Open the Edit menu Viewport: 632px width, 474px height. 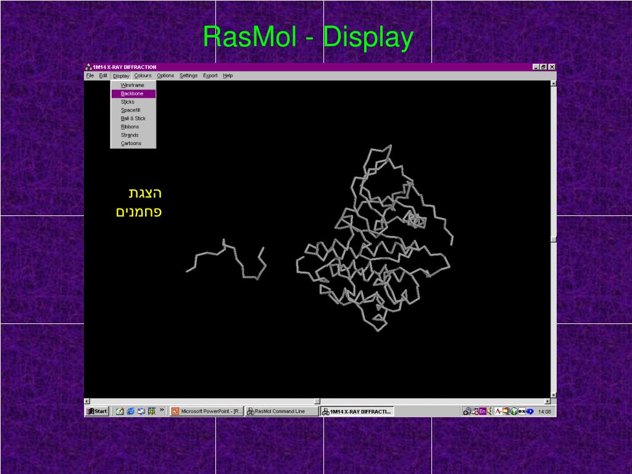pos(103,76)
